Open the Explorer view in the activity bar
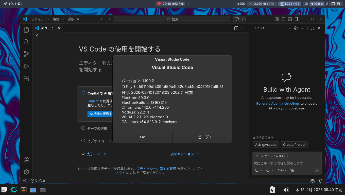The width and height of the screenshot is (345, 195). click(x=26, y=29)
